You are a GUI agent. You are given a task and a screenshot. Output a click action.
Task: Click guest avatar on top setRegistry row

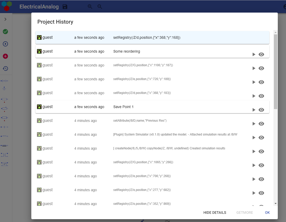(39, 37)
